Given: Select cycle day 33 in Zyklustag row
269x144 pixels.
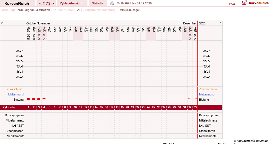Looking at the screenshot, I should [x=195, y=108].
